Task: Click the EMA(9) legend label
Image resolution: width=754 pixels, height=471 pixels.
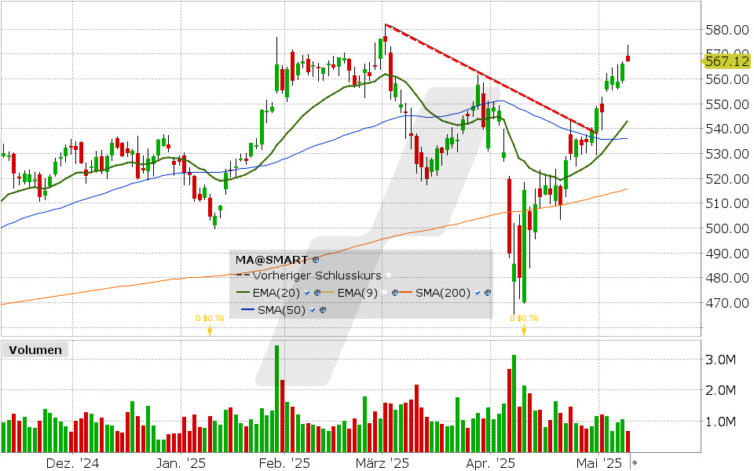Action: (x=357, y=293)
